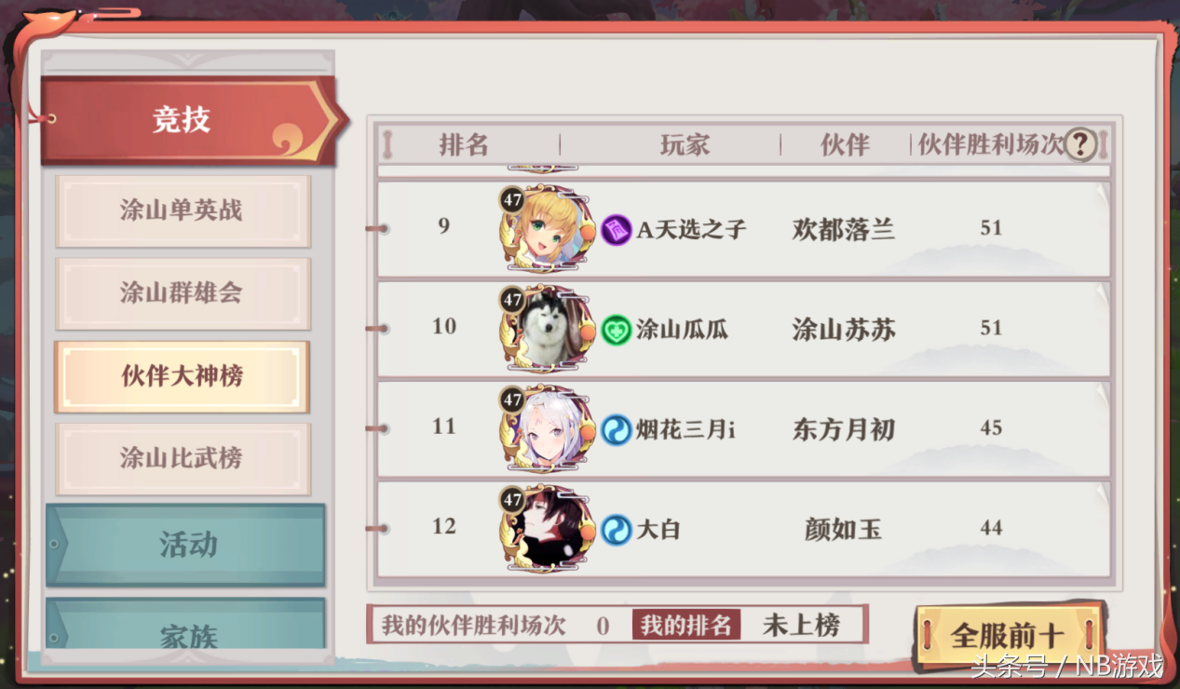Click the 全服前十 button
1180x689 pixels.
pos(1007,635)
